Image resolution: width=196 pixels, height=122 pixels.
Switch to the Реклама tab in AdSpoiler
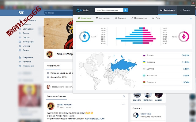click(120, 18)
